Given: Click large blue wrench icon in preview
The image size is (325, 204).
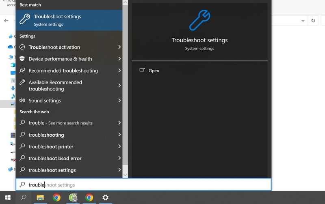Looking at the screenshot, I should 199,20.
